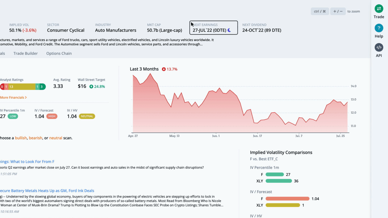Viewport: 388px width, 218px height.
Task: Click the ctrl / ⌘ key hint
Action: (320, 11)
